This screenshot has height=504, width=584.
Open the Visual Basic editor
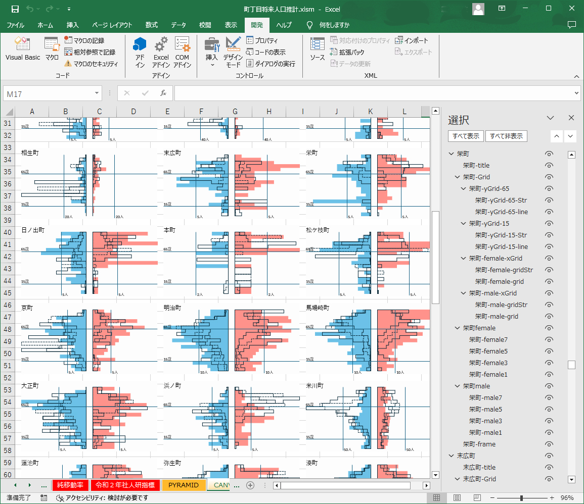(23, 49)
